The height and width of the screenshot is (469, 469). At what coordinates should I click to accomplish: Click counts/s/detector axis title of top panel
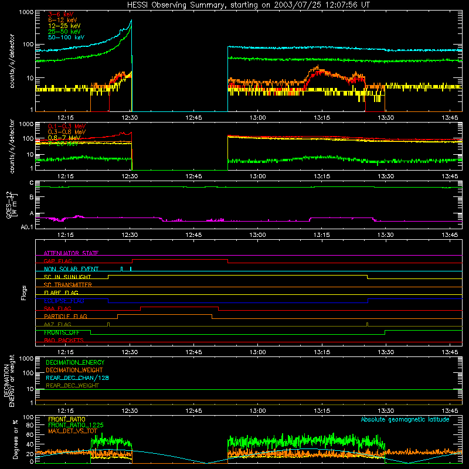coord(12,61)
